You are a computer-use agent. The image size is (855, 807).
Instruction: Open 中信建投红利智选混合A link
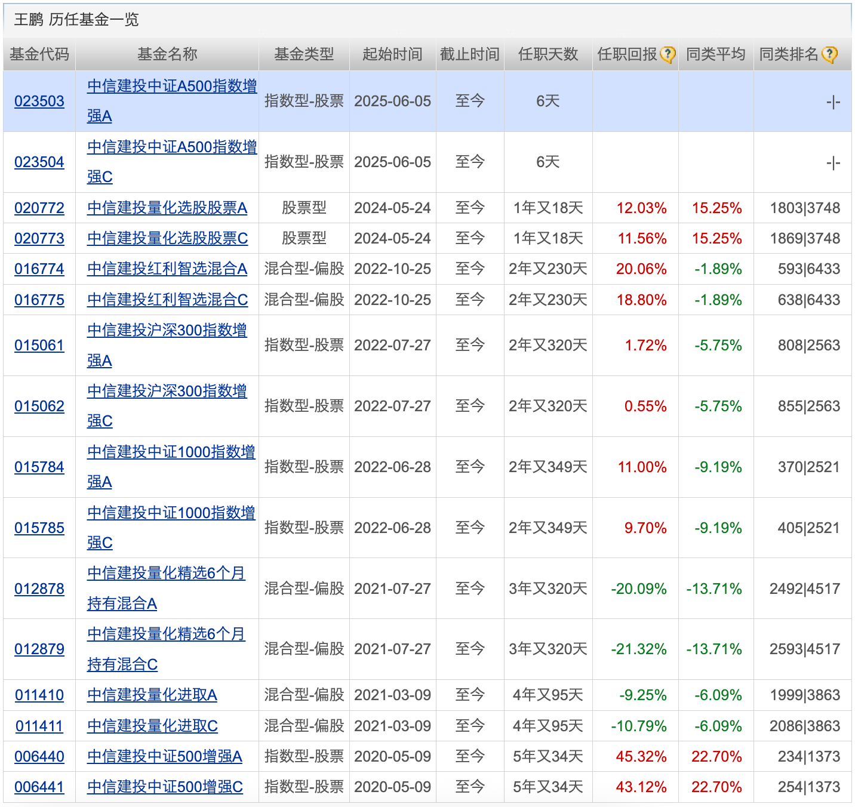click(x=167, y=269)
